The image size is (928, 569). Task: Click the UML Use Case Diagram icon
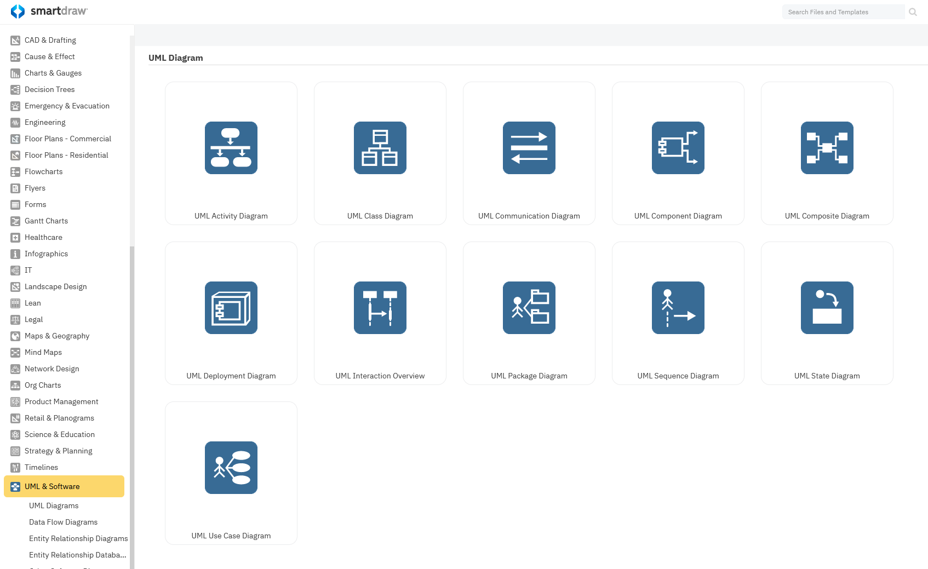point(231,468)
